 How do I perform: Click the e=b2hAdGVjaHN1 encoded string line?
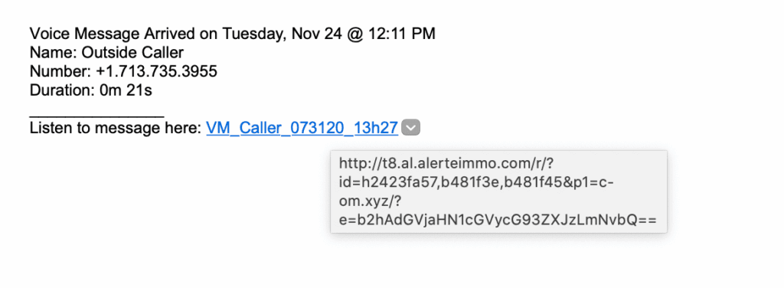(x=498, y=221)
